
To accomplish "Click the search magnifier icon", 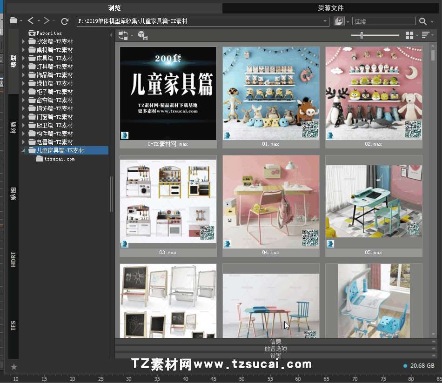I will click(422, 21).
